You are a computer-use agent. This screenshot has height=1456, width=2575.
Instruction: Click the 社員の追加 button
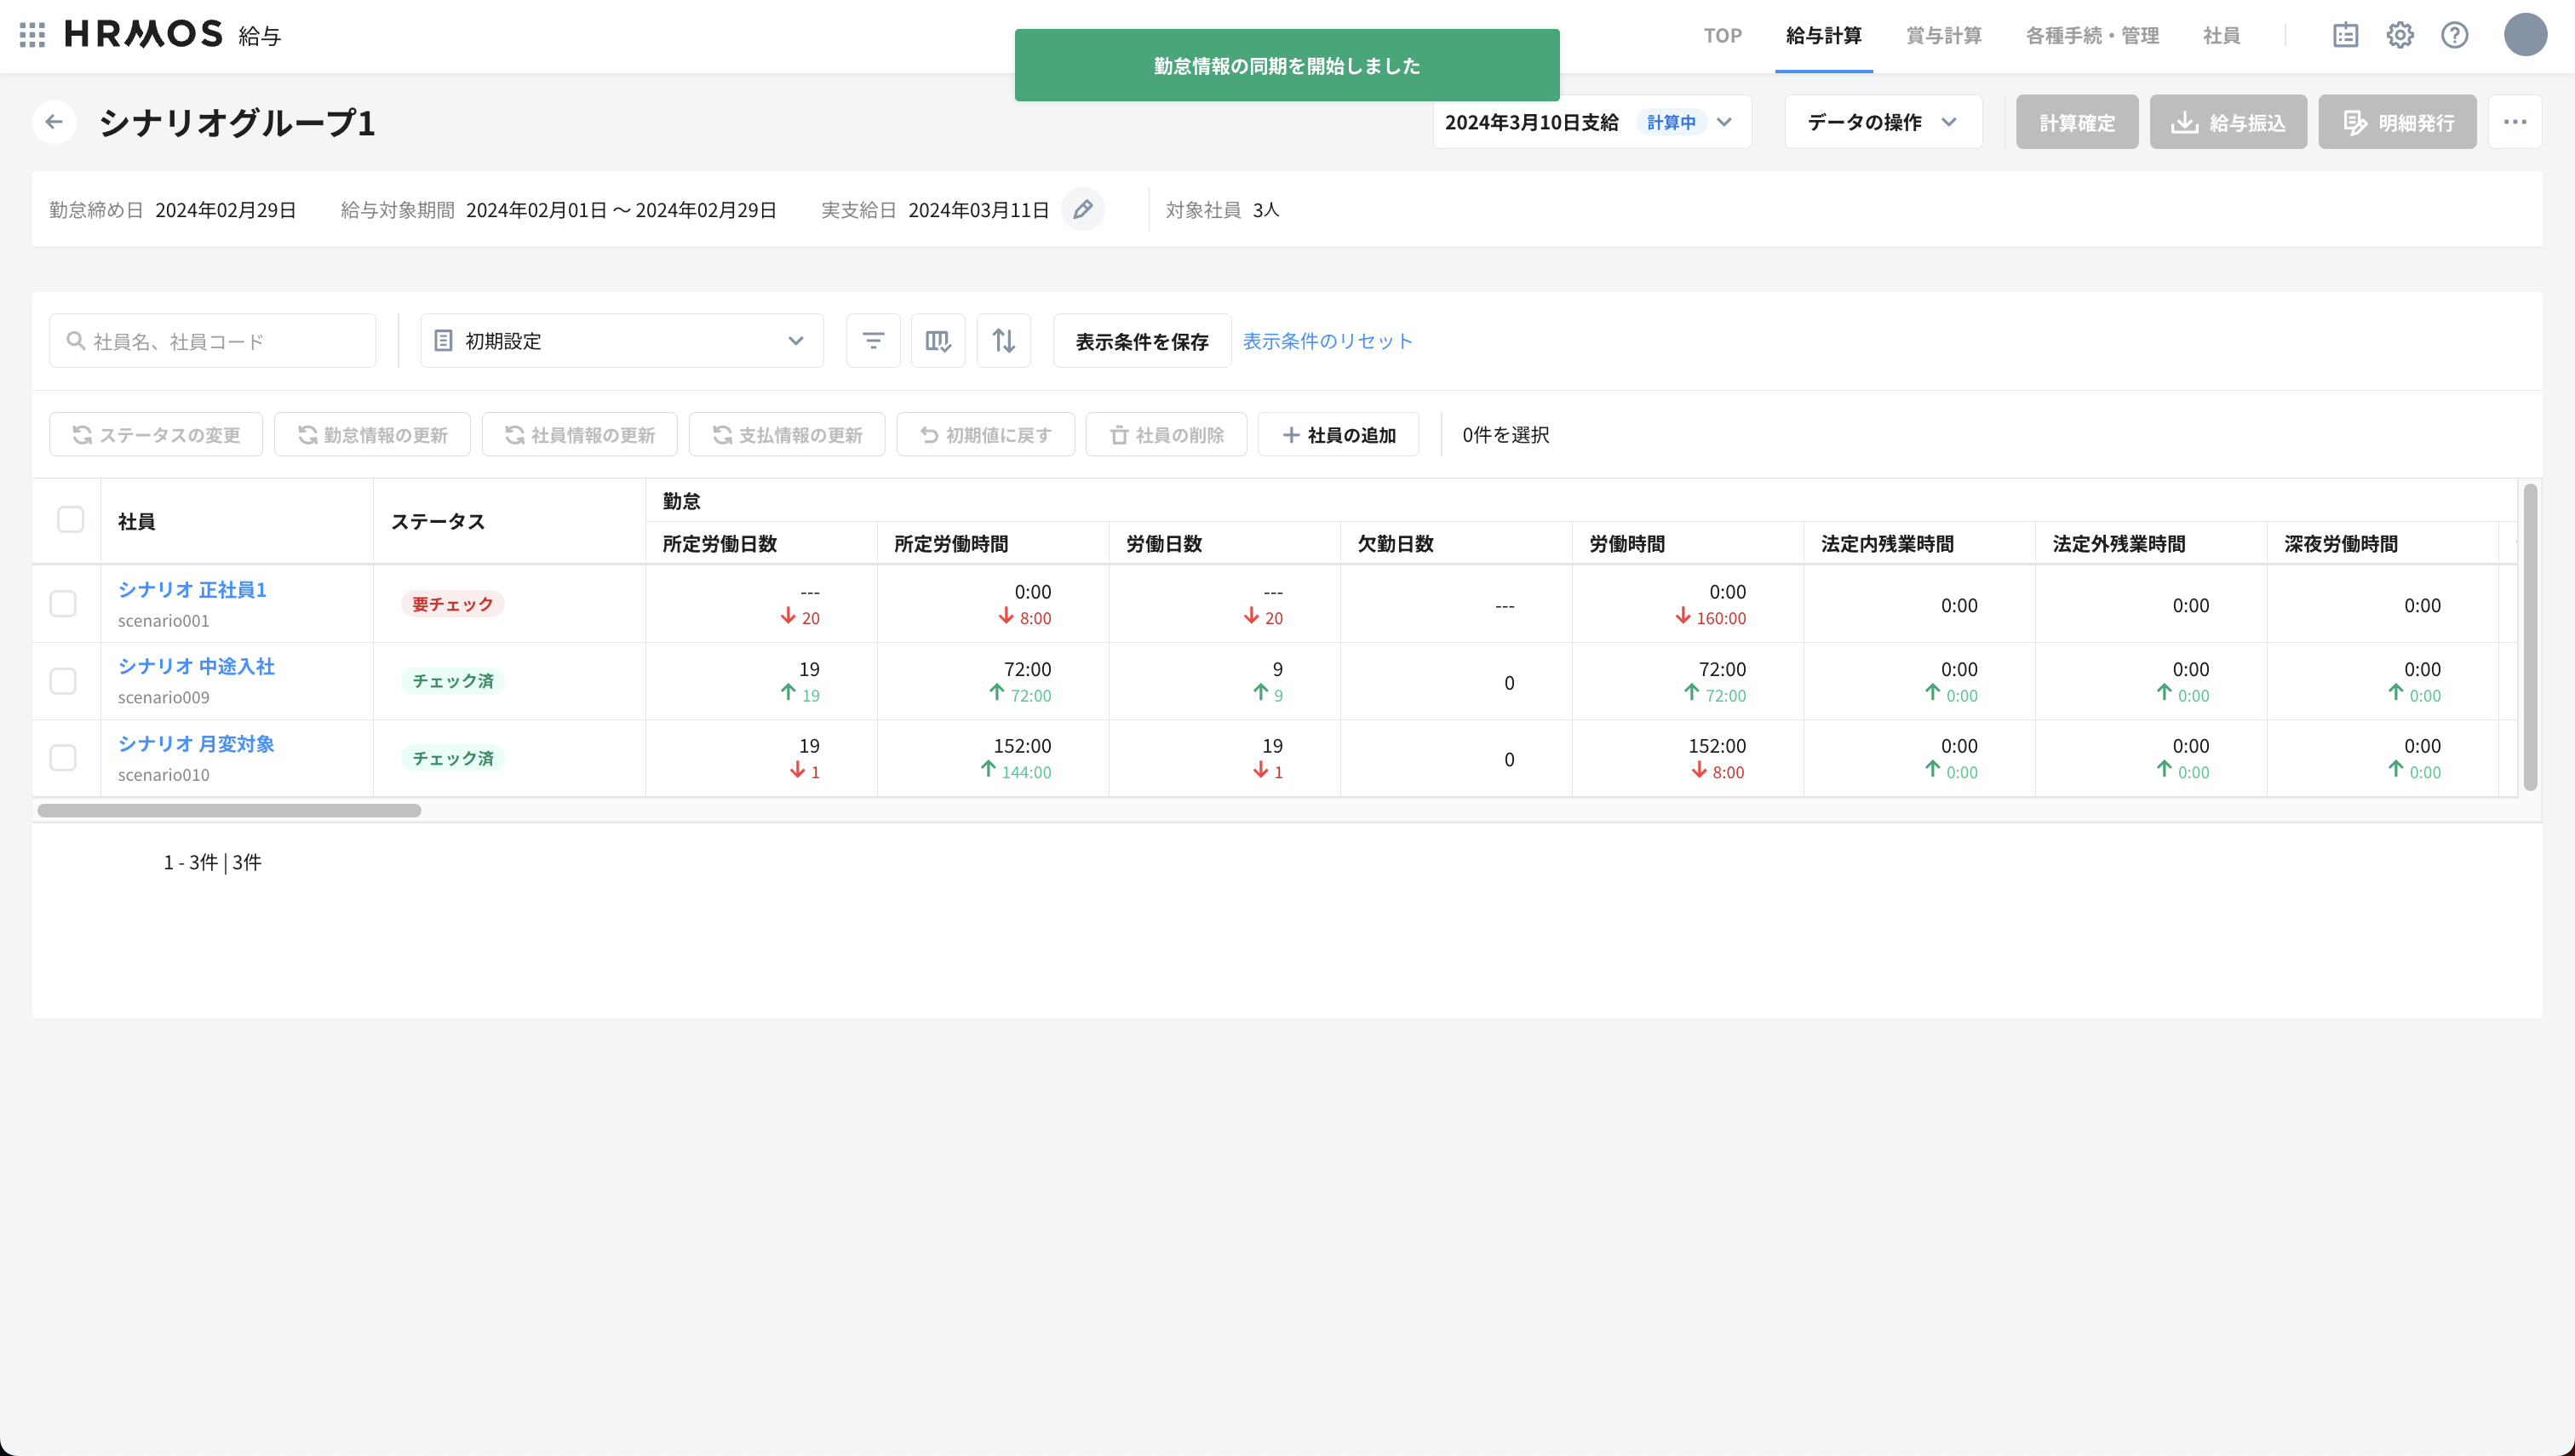[x=1338, y=435]
